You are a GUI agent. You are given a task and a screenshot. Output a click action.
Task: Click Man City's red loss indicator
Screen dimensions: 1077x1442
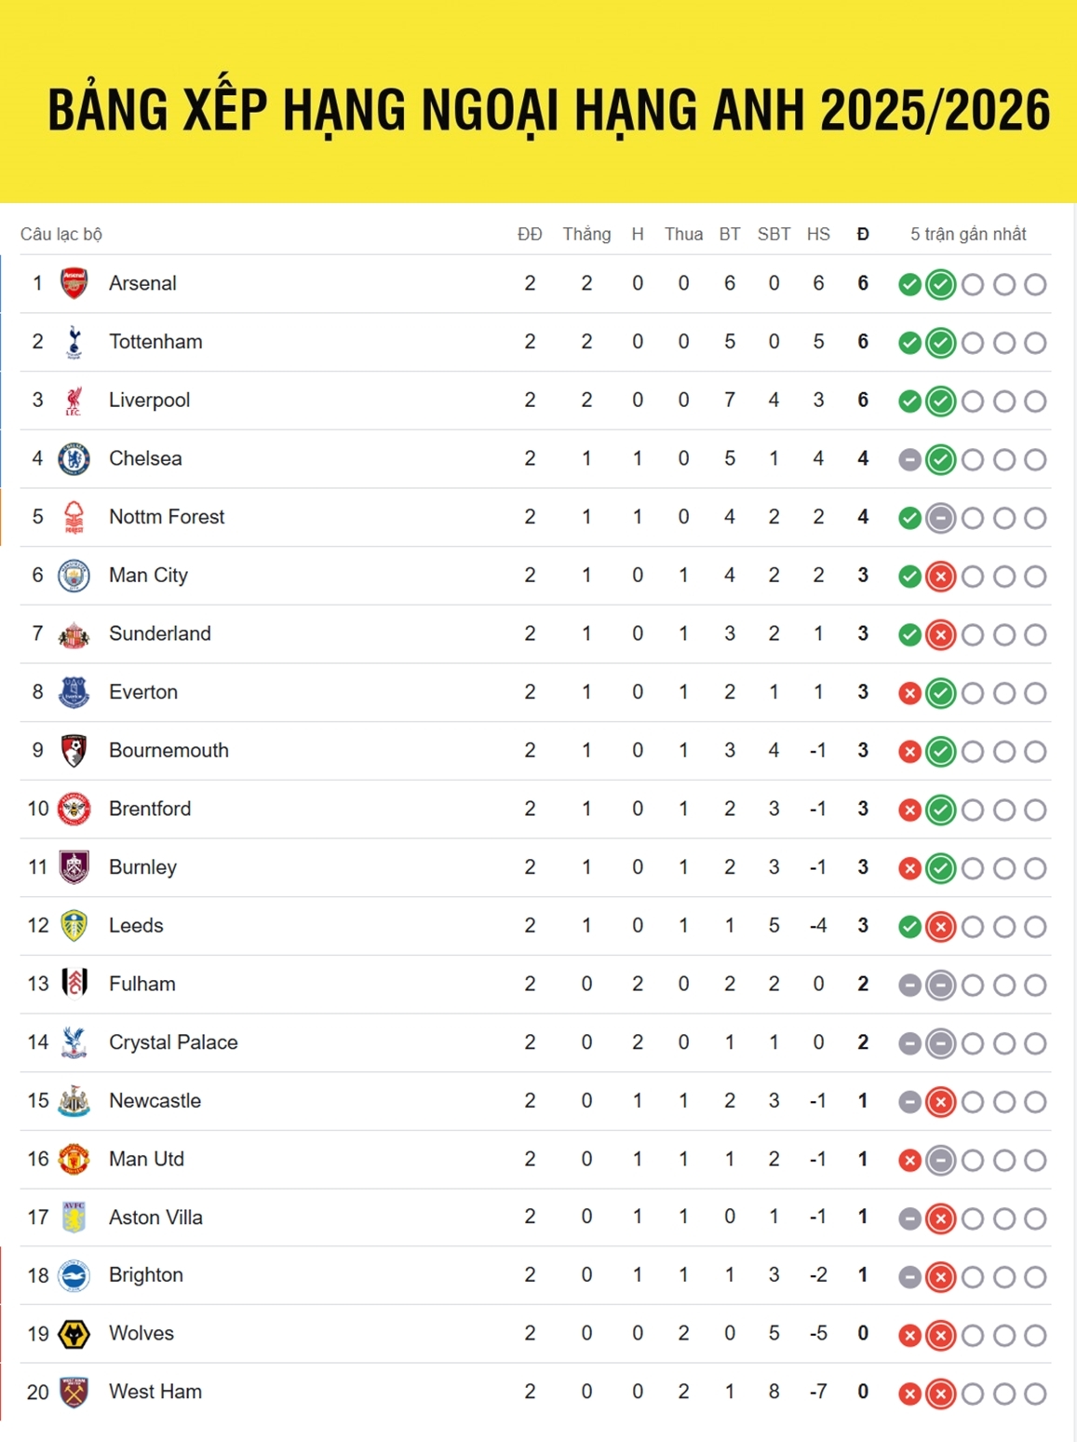(x=941, y=577)
